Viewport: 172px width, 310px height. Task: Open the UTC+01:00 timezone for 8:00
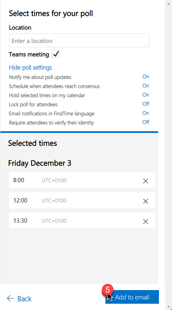point(54,181)
